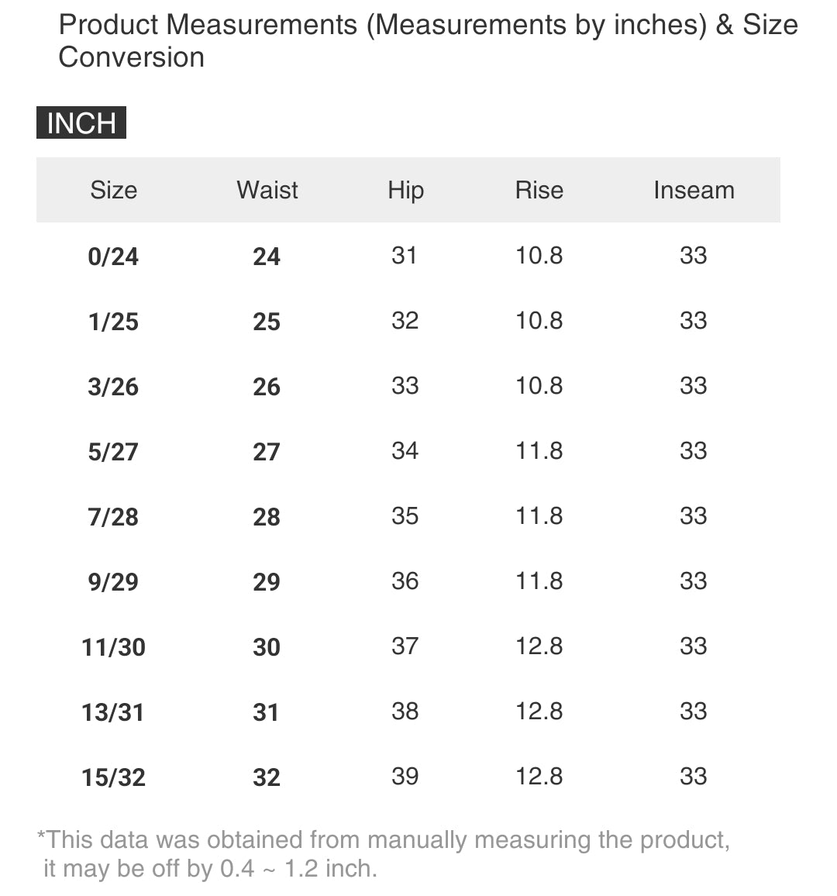Select the 5/27 size label
The height and width of the screenshot is (896, 837).
113,452
